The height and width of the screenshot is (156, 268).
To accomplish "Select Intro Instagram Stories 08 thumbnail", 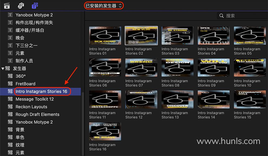I will pyautogui.click(x=177, y=68).
